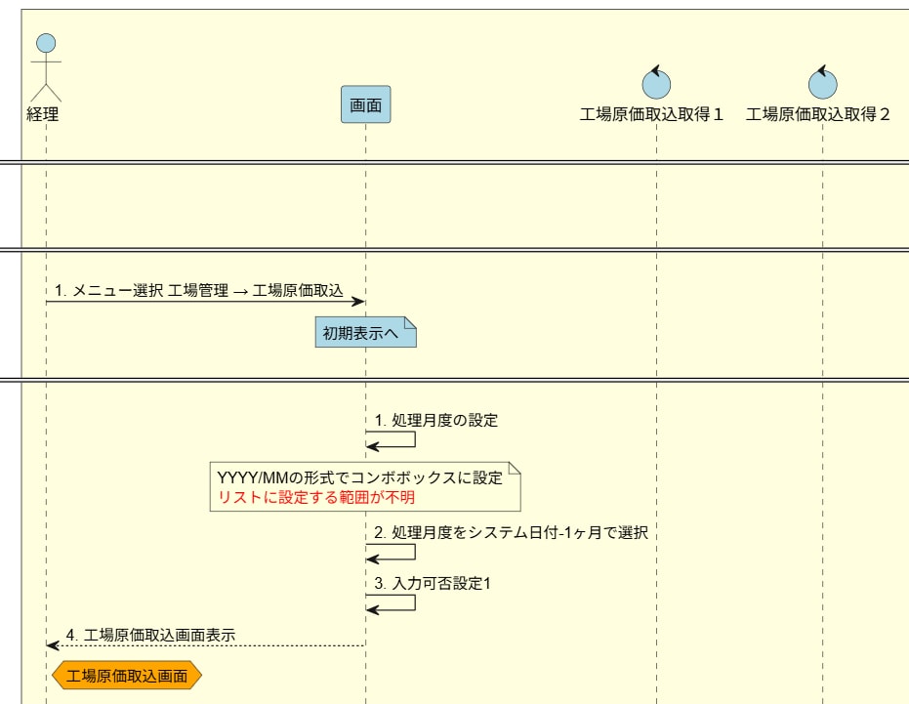Click message 2. 処理月度をシステム日付-1ヶ月で選択
909x704 pixels.
[511, 532]
